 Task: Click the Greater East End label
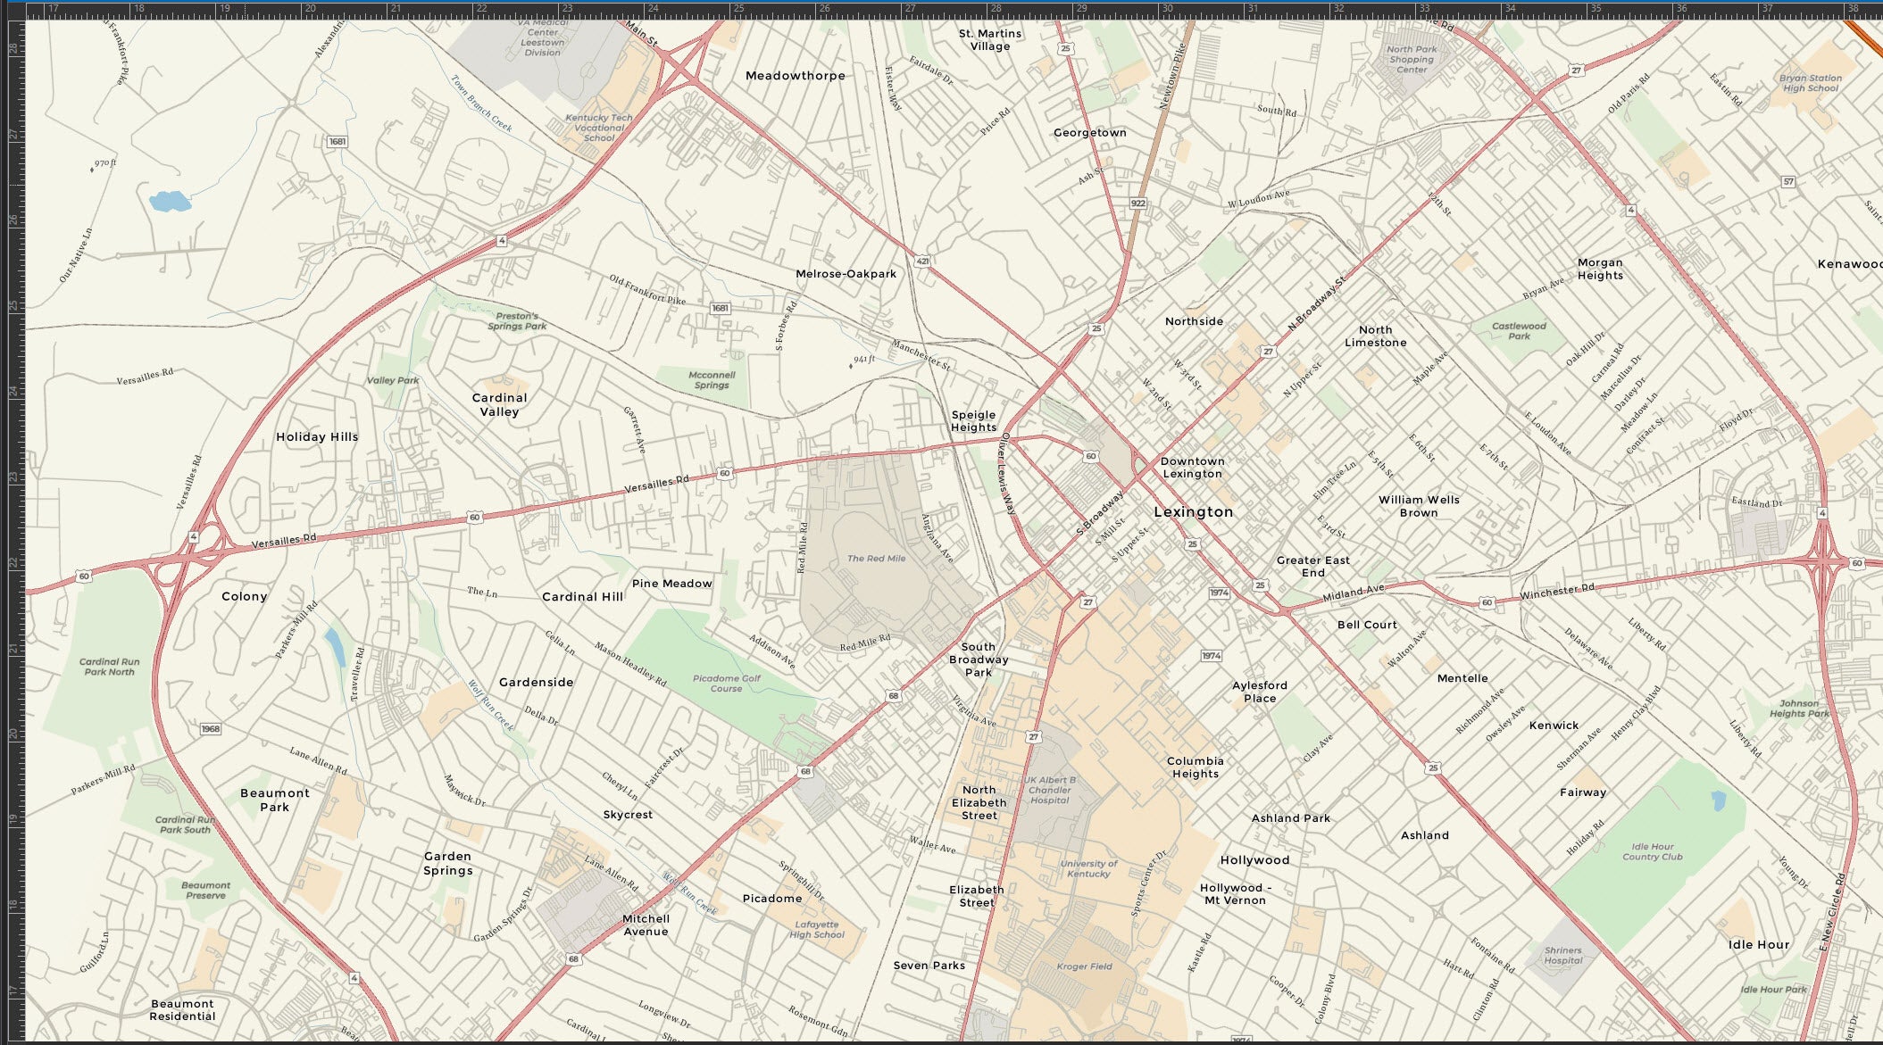1313,567
